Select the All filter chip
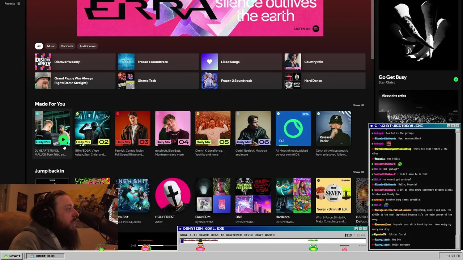This screenshot has width=463, height=260. pyautogui.click(x=39, y=46)
